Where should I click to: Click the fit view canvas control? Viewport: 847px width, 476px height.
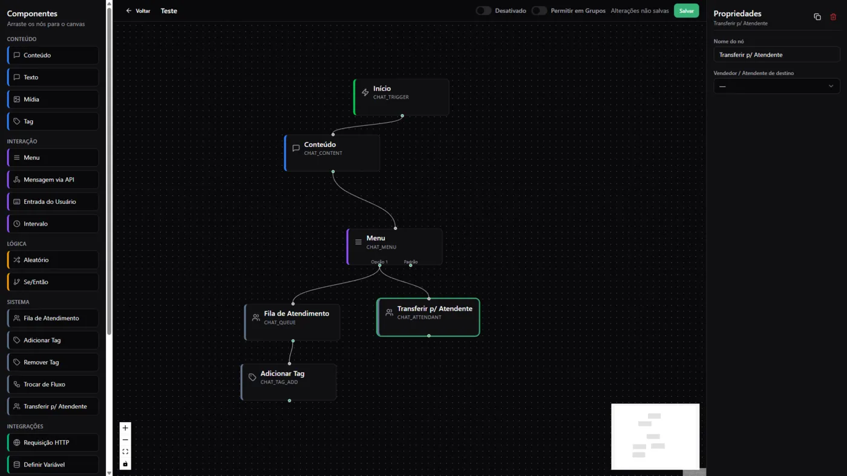125,452
